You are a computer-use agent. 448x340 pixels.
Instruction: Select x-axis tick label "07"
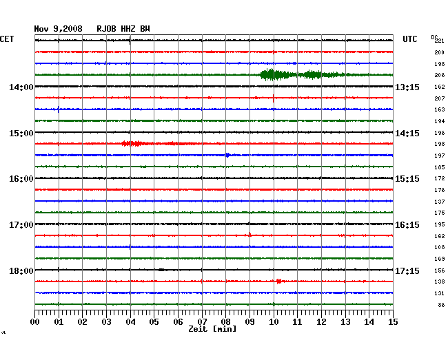click(202, 322)
